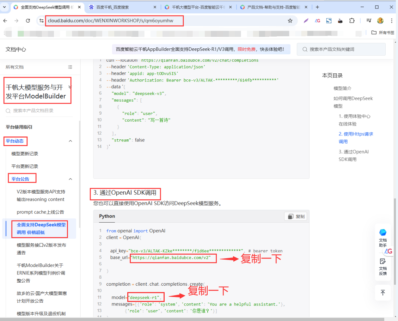Screen dimensions: 398x321
Task: Click the browser horizontal scrollbar at bottom
Action: (x=192, y=319)
